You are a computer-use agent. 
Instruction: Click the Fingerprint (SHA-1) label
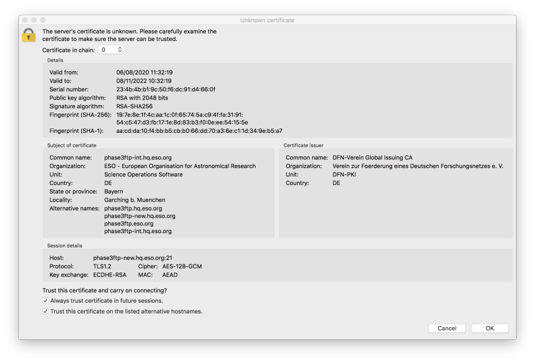(76, 131)
